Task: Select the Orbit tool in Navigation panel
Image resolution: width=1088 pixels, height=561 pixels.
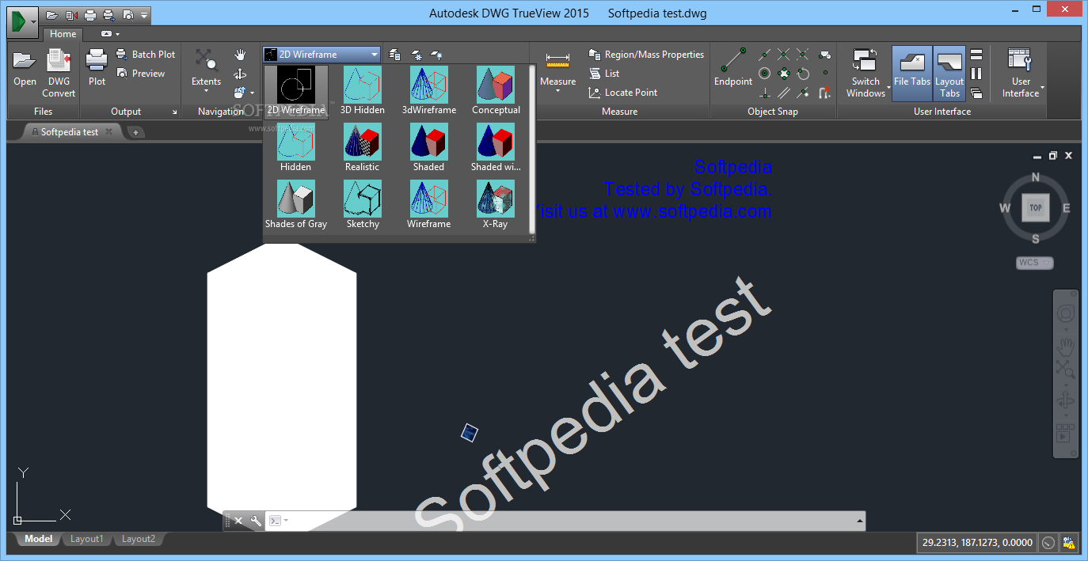Action: (240, 74)
